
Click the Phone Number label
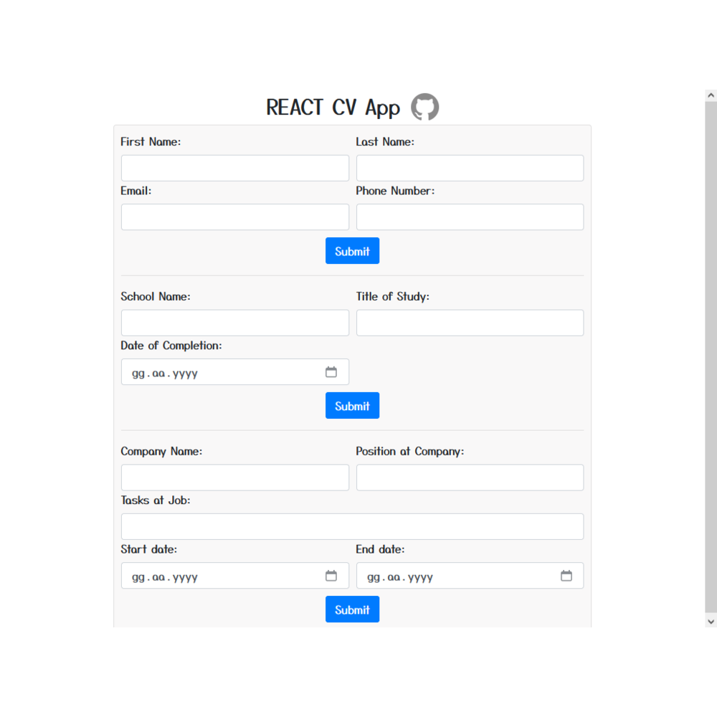(395, 191)
